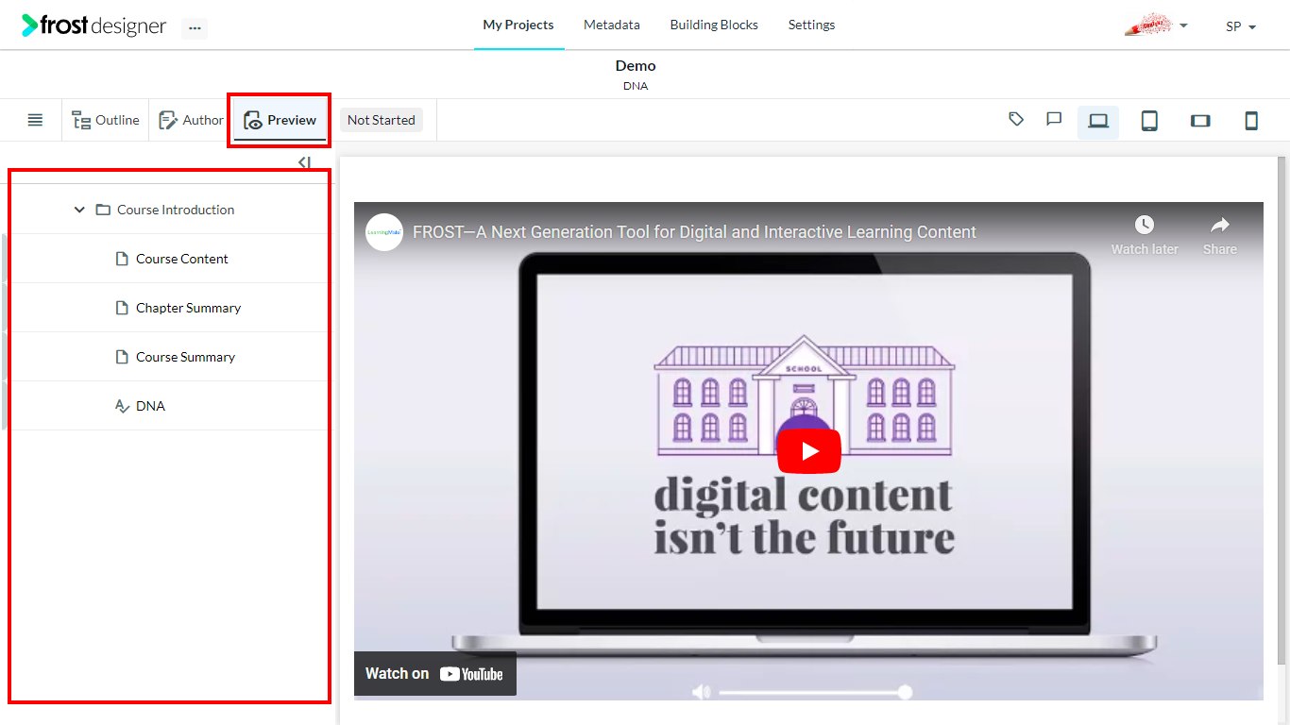The image size is (1290, 725).
Task: Open the Metadata tab
Action: 612,25
